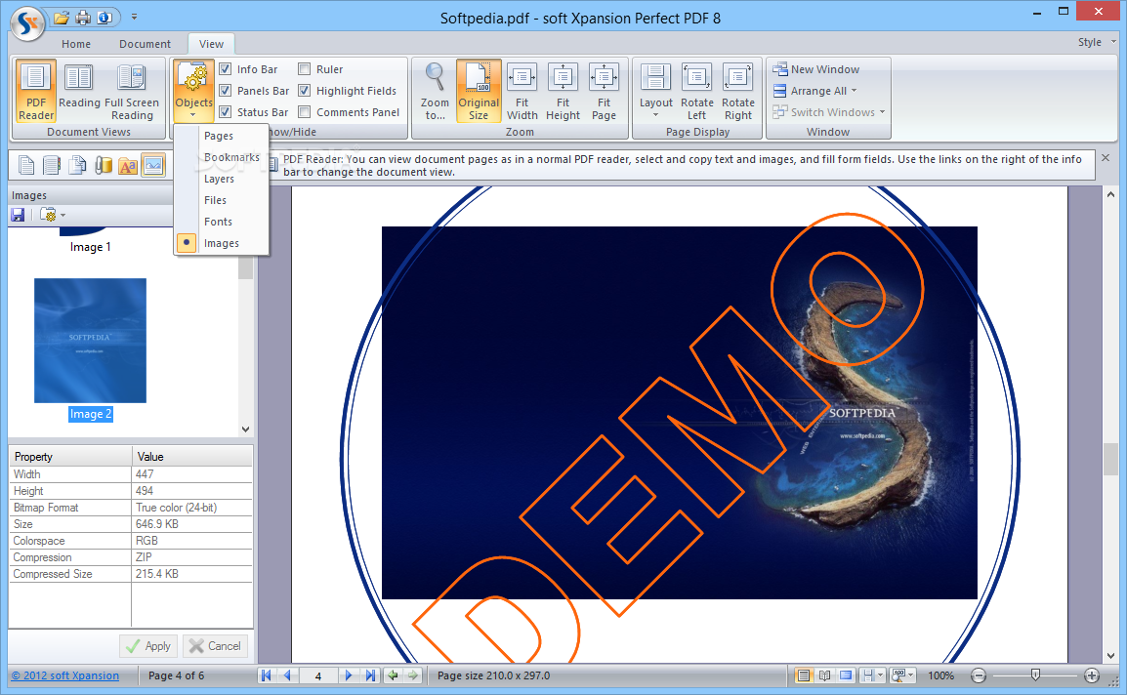Uncheck the Panels Bar checkbox
The width and height of the screenshot is (1127, 695).
point(225,91)
